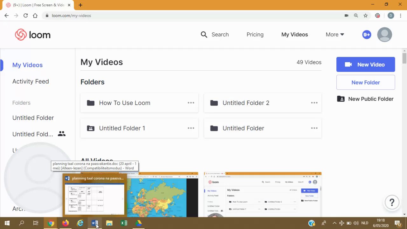
Task: Open the How To Use Loom folder
Action: click(139, 103)
